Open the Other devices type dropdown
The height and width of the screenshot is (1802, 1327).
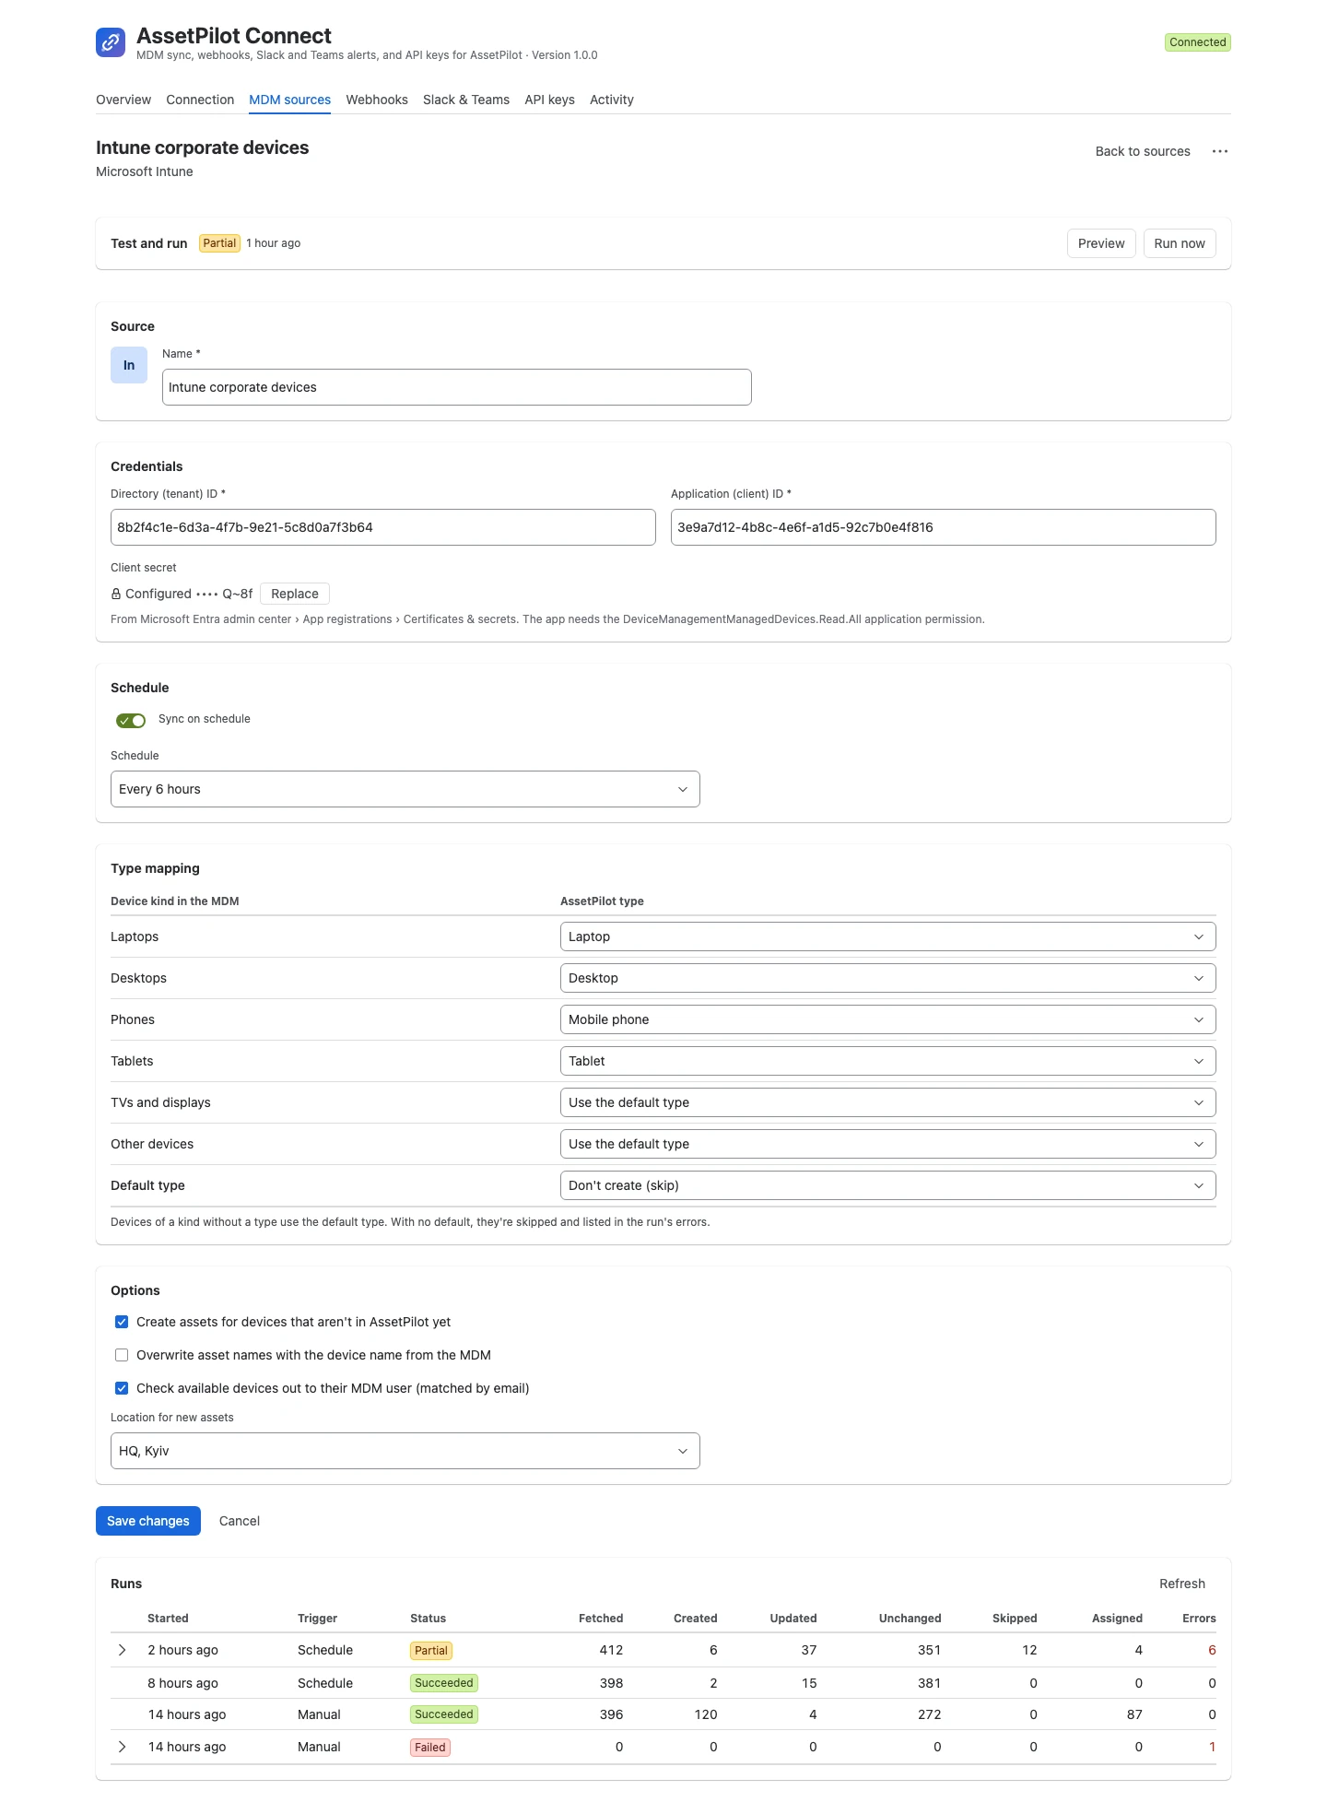pyautogui.click(x=888, y=1144)
